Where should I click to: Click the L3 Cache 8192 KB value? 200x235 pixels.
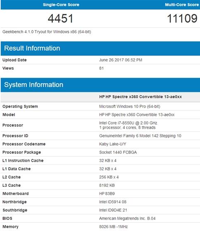107,186
